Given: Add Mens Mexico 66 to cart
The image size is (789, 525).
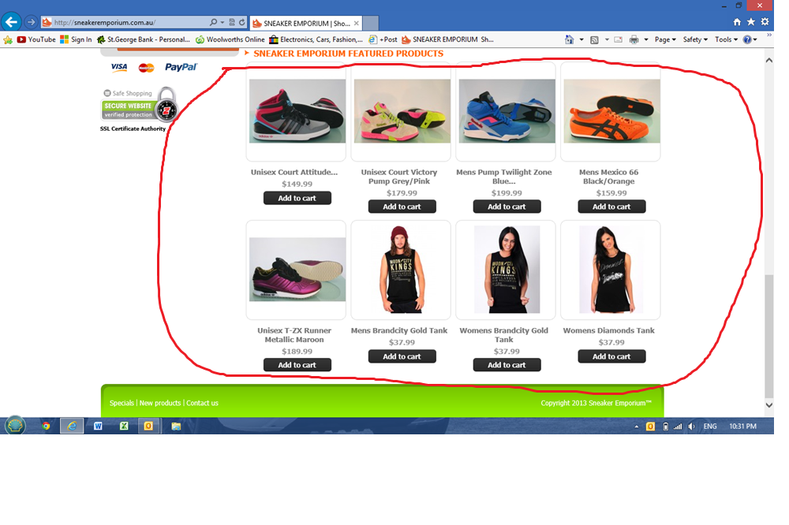Looking at the screenshot, I should pyautogui.click(x=611, y=207).
